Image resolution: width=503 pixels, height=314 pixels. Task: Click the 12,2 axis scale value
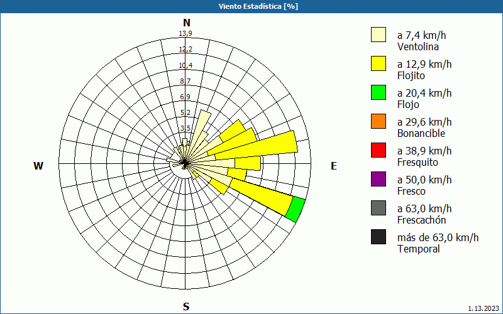pyautogui.click(x=185, y=50)
